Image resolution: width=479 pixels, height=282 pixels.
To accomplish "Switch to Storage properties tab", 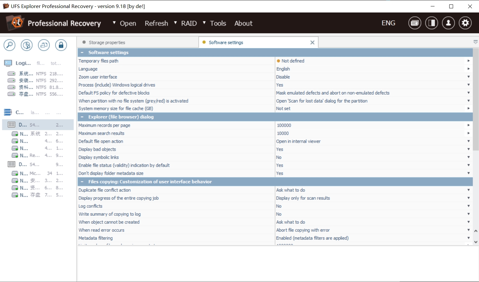I will click(138, 42).
